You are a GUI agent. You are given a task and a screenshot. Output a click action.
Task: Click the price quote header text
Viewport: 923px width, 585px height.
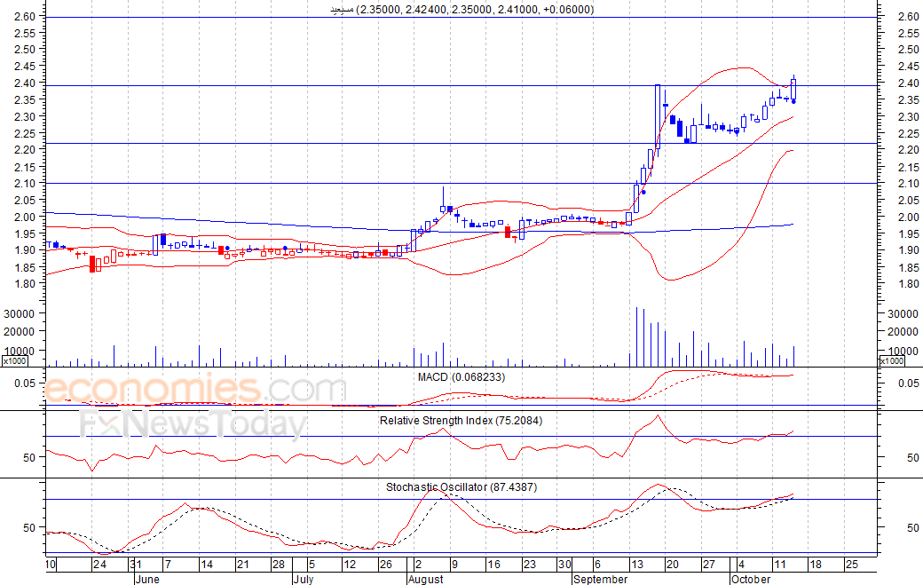coord(461,10)
